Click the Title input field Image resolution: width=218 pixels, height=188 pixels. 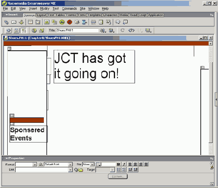coord(77,30)
